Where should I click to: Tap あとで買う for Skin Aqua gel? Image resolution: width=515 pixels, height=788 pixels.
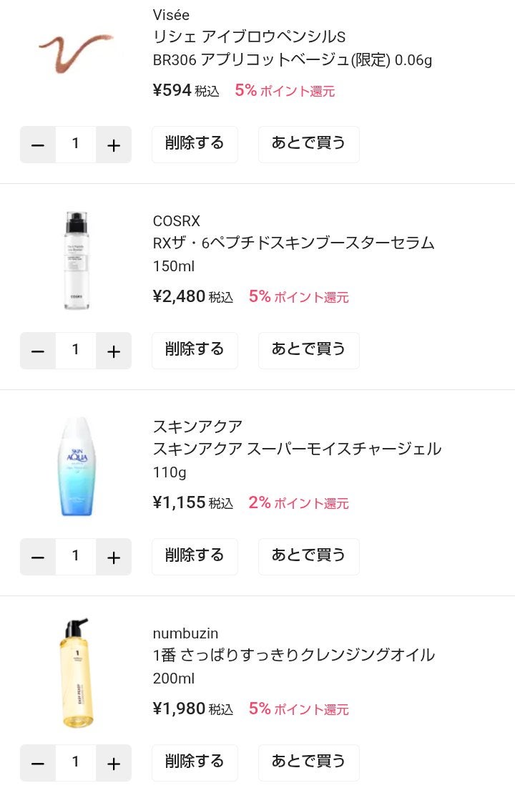[308, 556]
